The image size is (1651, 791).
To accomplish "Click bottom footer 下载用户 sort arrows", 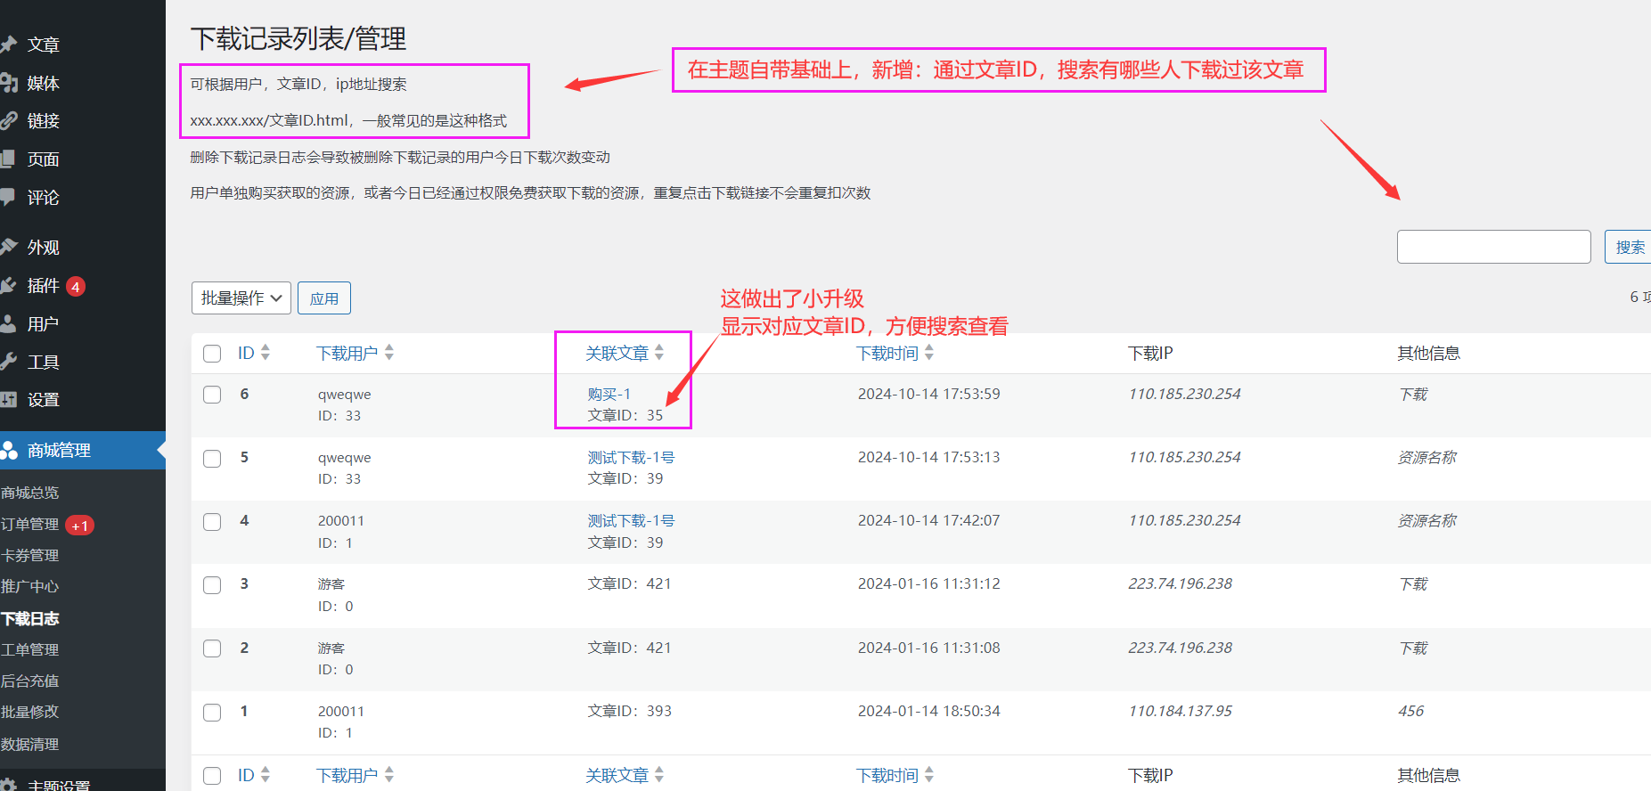I will tap(389, 775).
